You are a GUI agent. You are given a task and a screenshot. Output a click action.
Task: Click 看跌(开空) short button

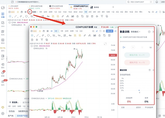pyautogui.click(x=137, y=63)
